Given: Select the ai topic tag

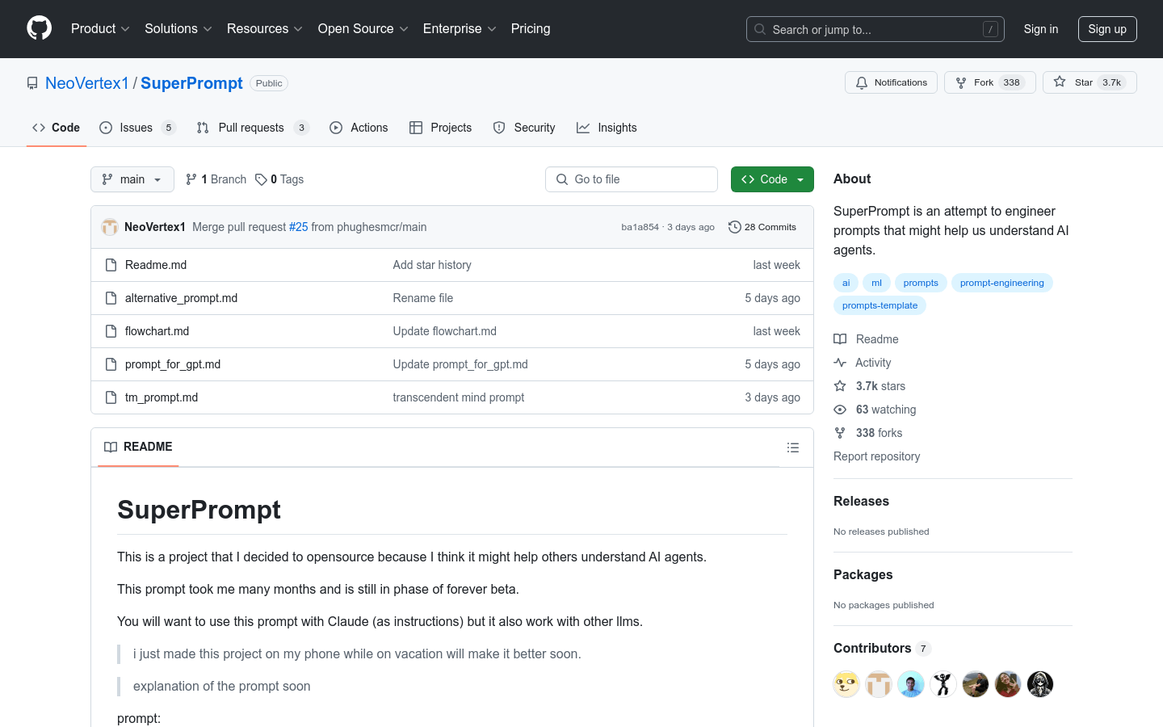Looking at the screenshot, I should pyautogui.click(x=846, y=283).
